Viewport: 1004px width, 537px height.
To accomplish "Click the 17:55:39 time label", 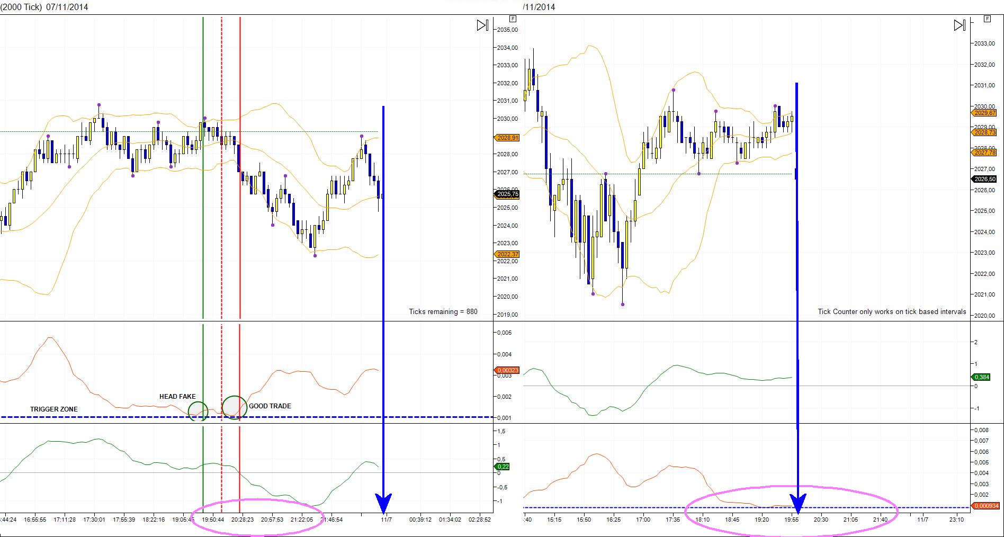I will pos(124,520).
